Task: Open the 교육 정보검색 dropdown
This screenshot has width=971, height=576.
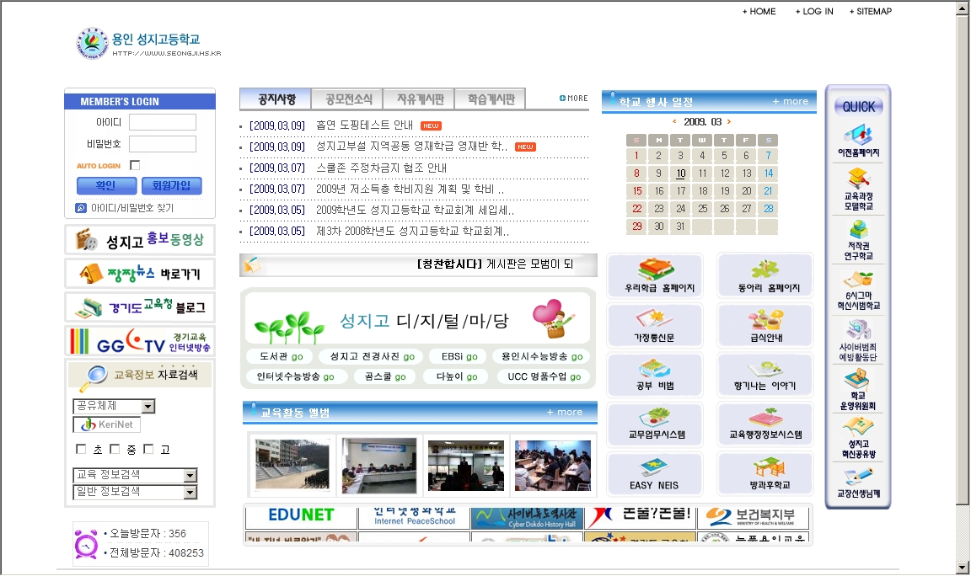Action: click(x=190, y=476)
